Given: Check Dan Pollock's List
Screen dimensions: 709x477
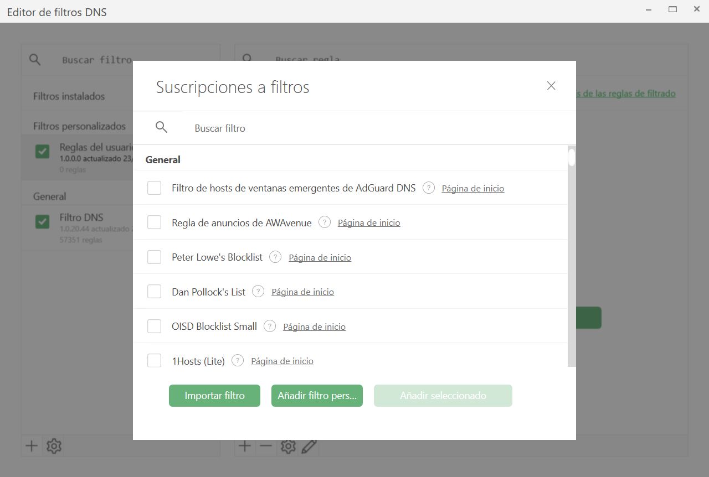Looking at the screenshot, I should [x=154, y=292].
